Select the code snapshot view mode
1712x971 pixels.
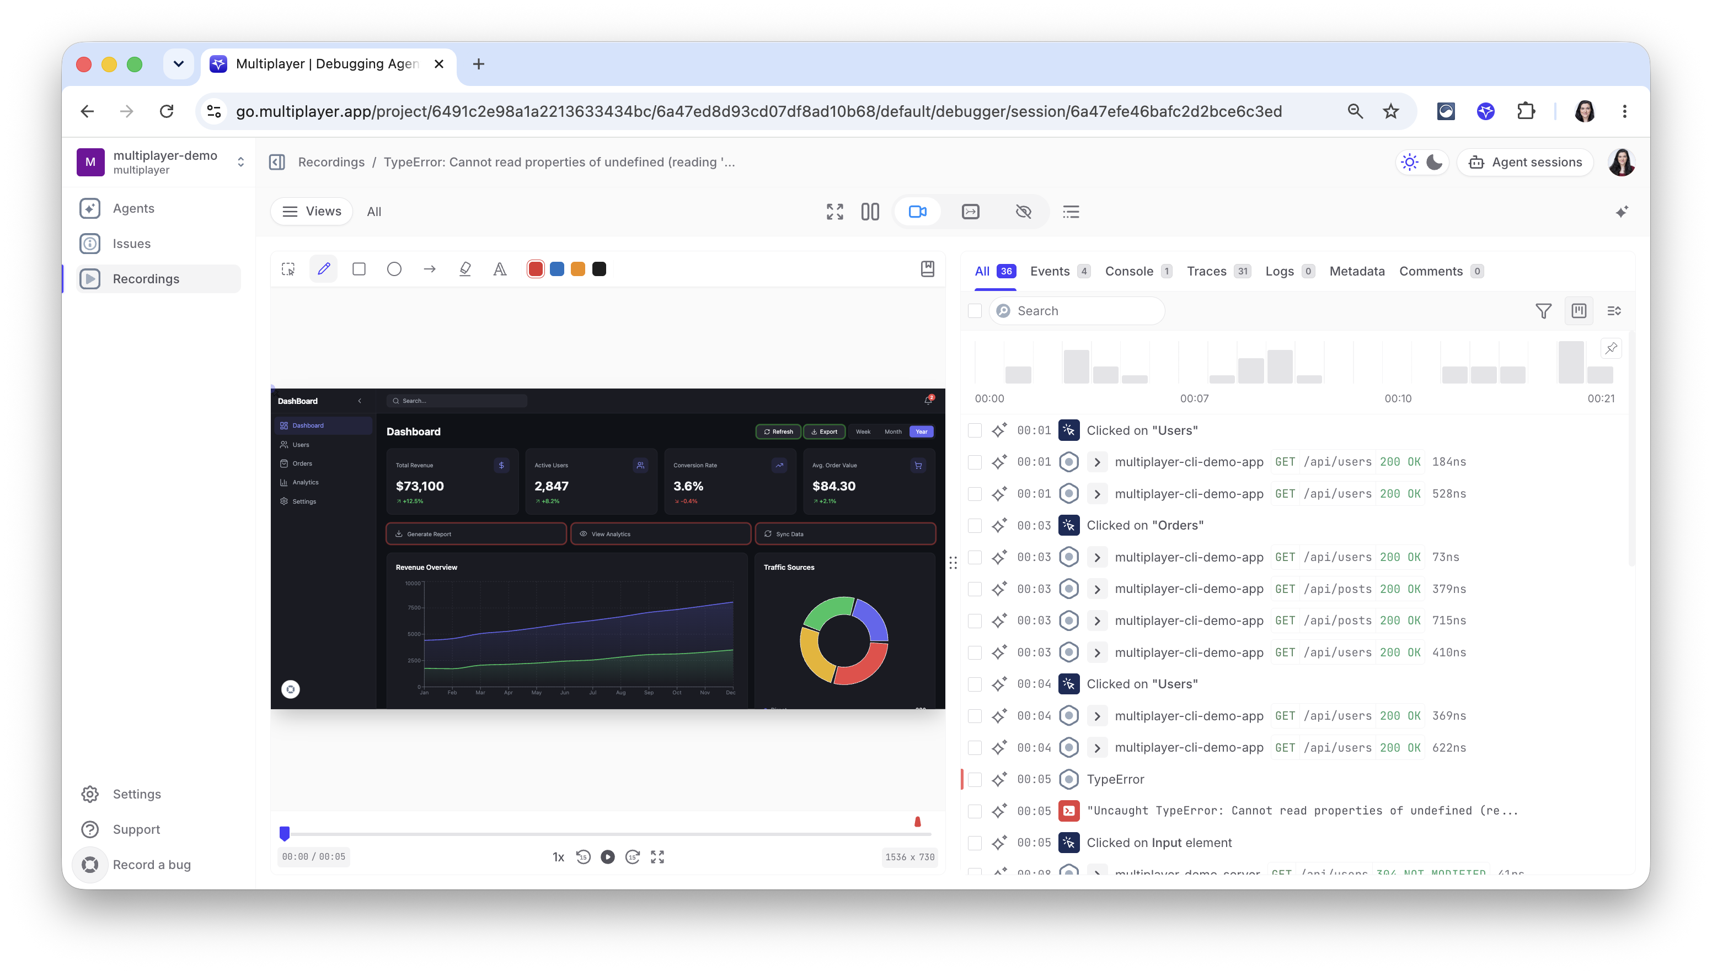(x=971, y=212)
